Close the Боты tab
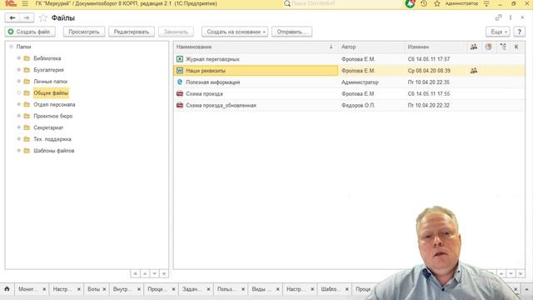533x300 pixels. coord(104,289)
